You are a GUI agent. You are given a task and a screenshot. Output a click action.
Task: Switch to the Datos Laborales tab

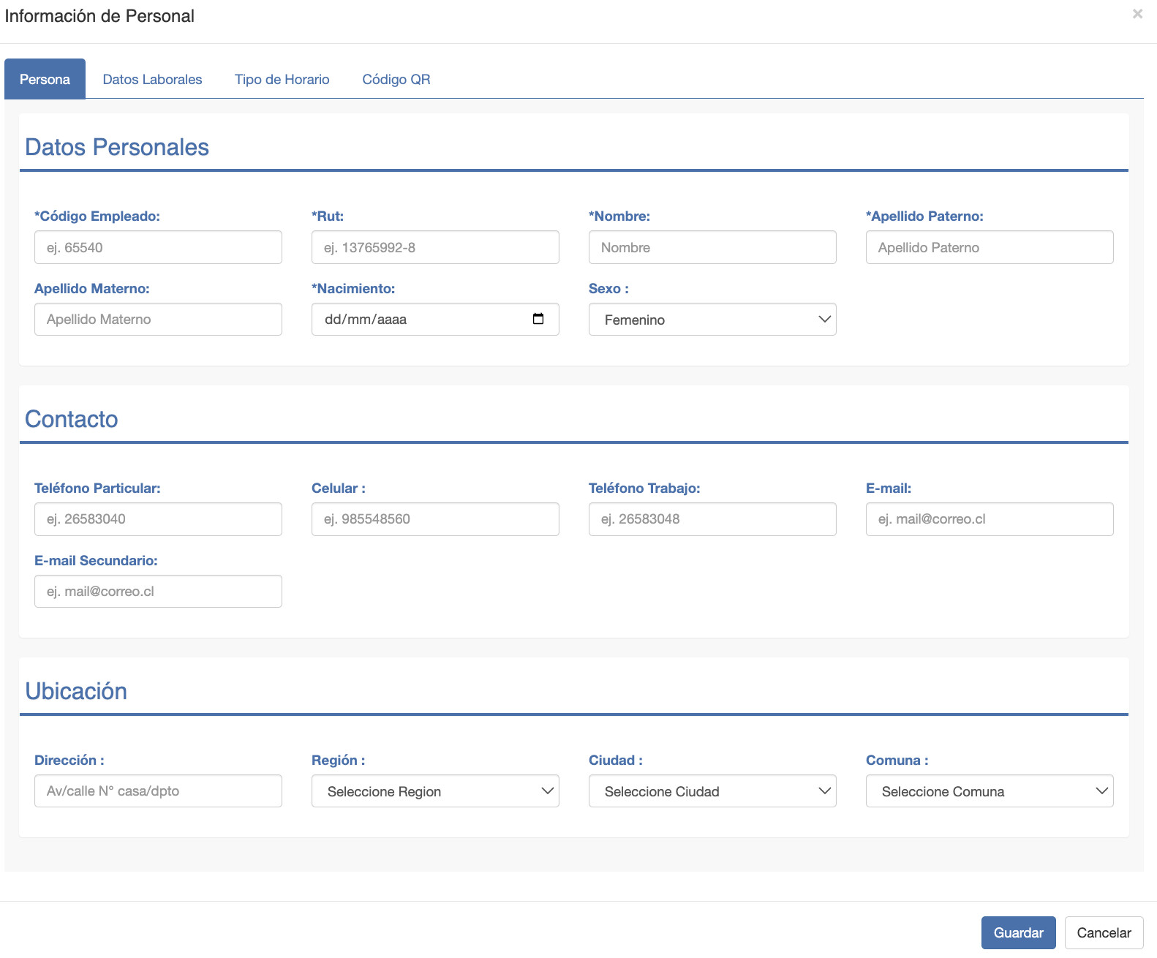click(x=152, y=79)
